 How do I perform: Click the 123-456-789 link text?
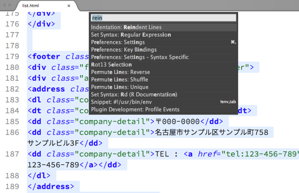[53, 165]
